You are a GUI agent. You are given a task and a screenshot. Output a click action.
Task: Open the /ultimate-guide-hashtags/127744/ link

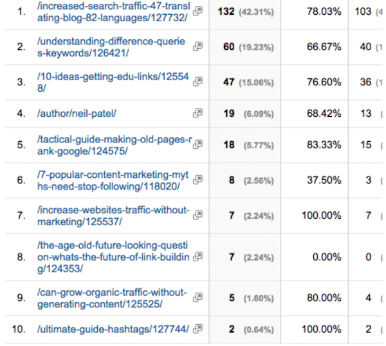pyautogui.click(x=113, y=329)
